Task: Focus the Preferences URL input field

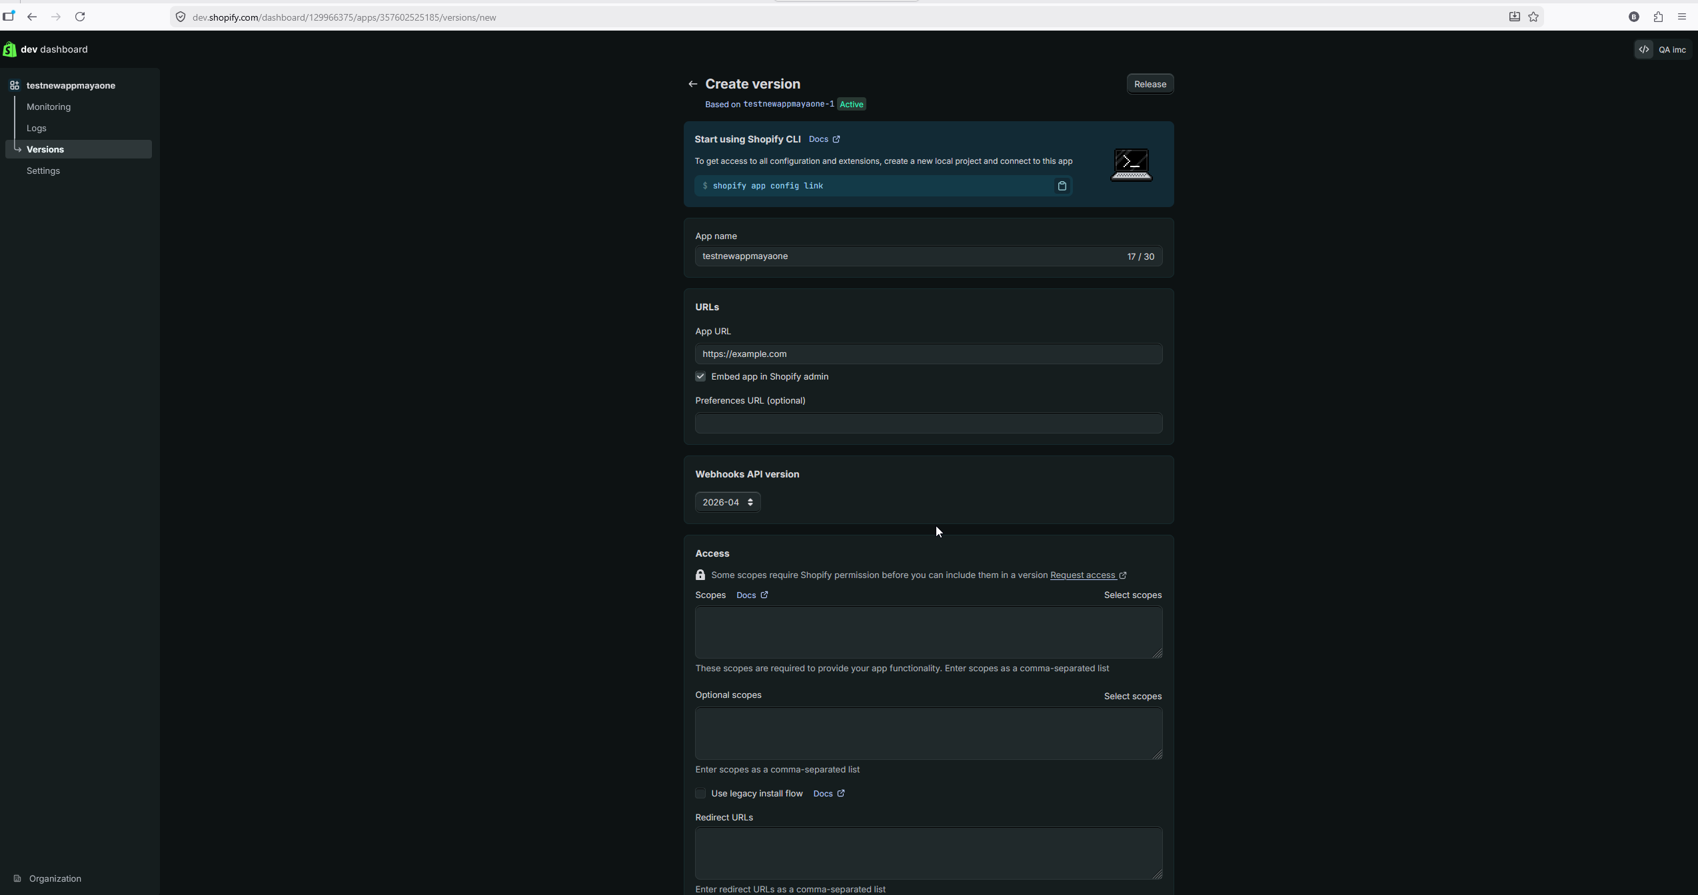Action: pyautogui.click(x=928, y=424)
